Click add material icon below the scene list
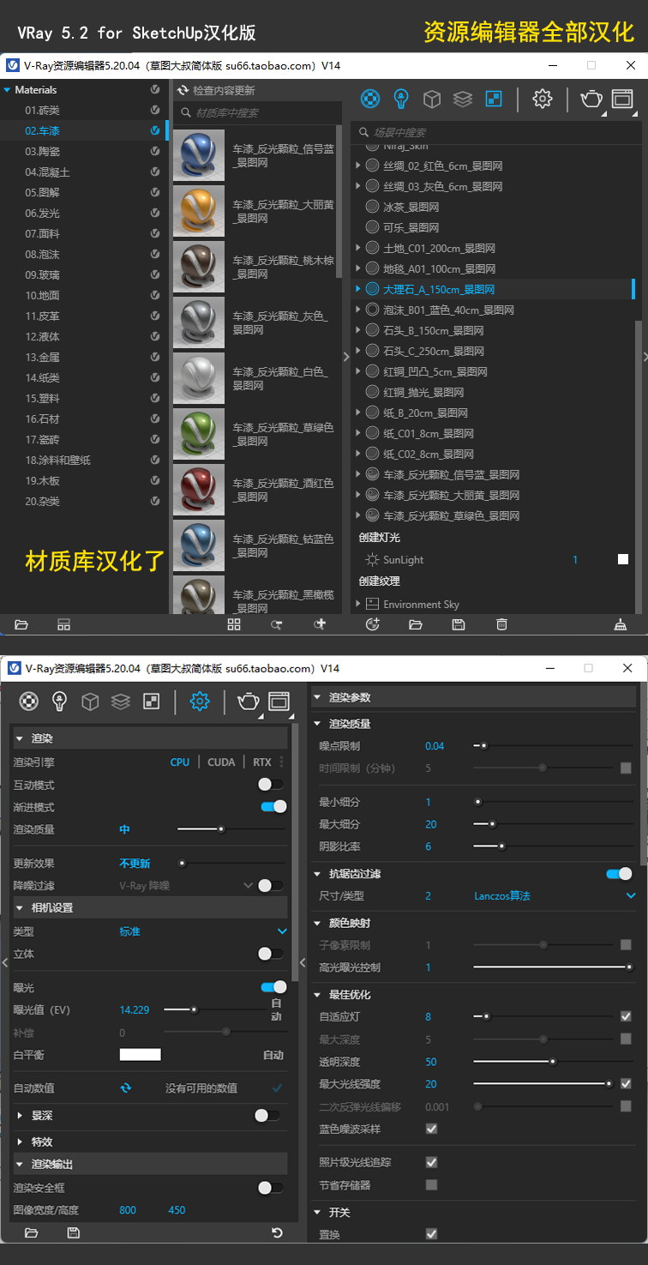648x1265 pixels. click(x=372, y=624)
